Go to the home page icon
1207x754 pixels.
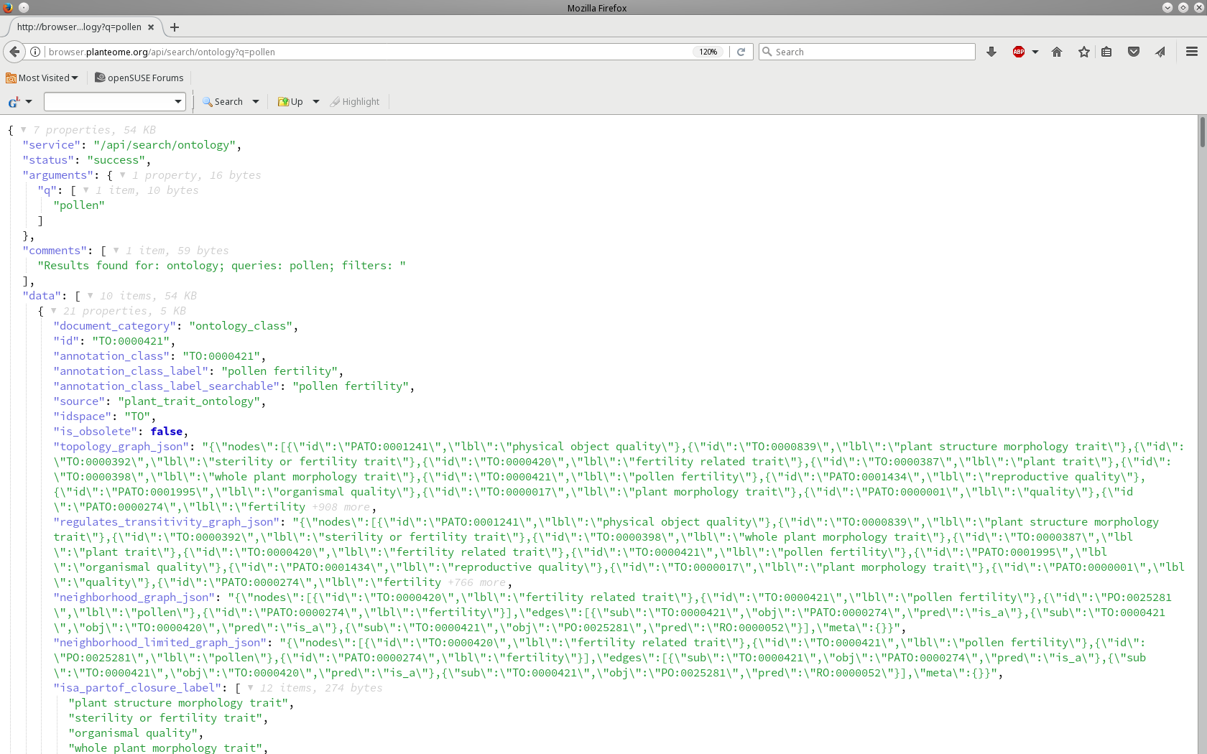(1057, 52)
